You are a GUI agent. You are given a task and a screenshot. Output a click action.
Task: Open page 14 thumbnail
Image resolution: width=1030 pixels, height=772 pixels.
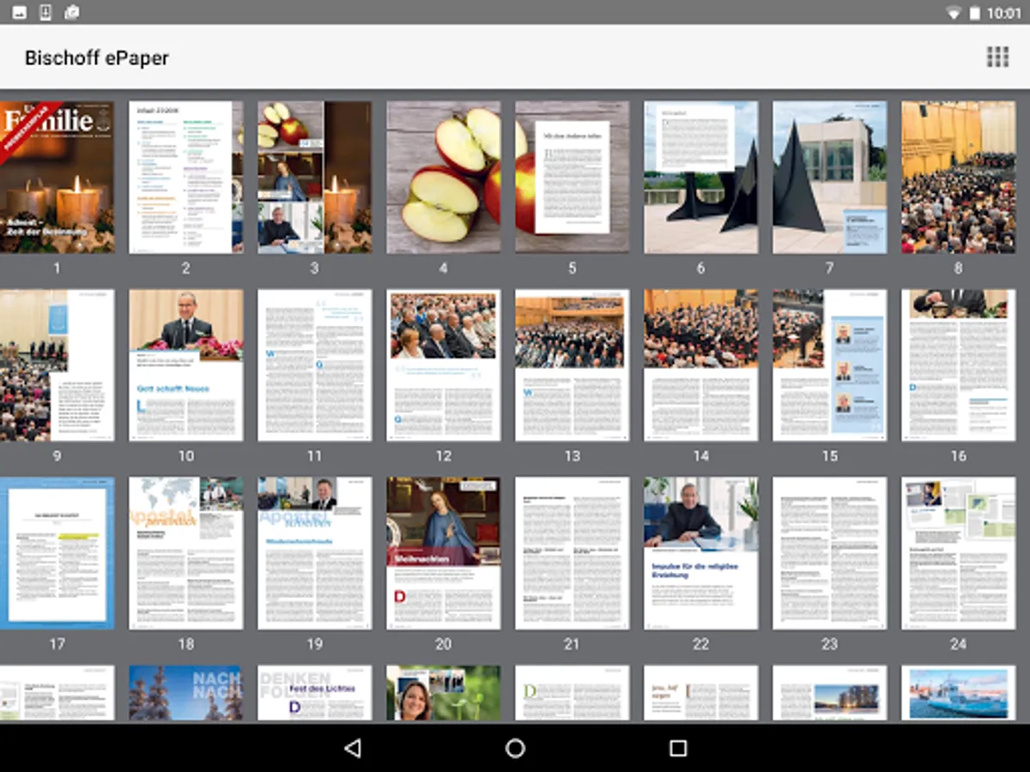tap(701, 365)
